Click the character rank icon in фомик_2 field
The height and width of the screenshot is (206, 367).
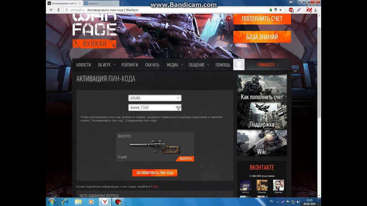pyautogui.click(x=178, y=108)
